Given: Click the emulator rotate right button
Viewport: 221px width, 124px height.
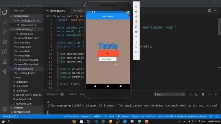Looking at the screenshot, I should point(136,27).
